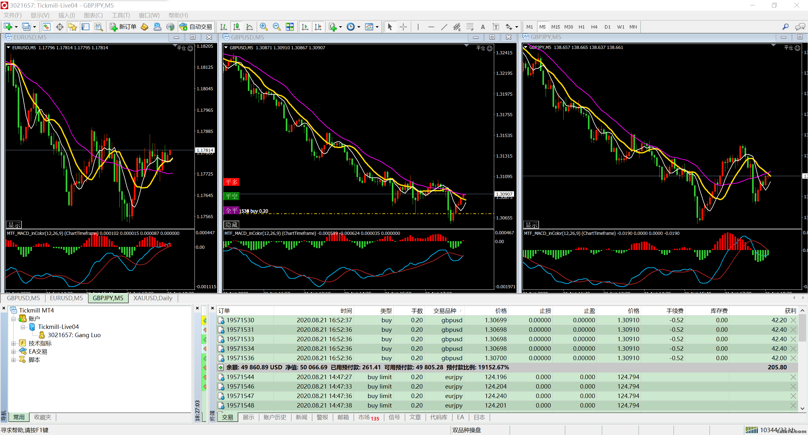Select the trendline drawing tool
This screenshot has width=808, height=435.
pos(444,27)
